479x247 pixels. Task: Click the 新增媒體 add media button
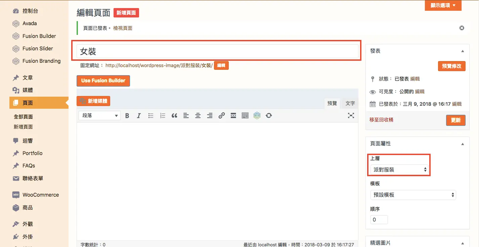[x=93, y=101]
